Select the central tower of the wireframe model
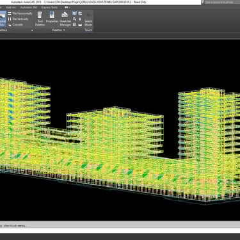The image size is (240, 240). point(115,132)
